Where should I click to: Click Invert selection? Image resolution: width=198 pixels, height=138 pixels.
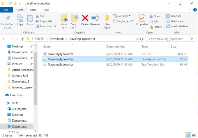[177, 26]
